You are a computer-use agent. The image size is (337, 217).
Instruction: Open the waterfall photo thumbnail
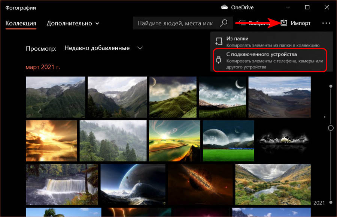62,184
